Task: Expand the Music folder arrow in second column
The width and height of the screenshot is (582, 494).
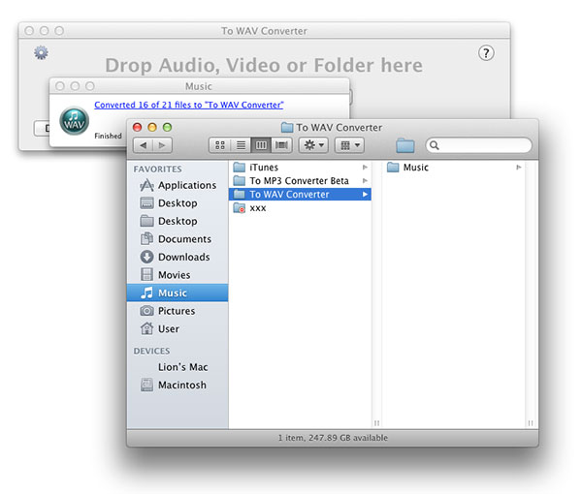Action: click(x=519, y=168)
